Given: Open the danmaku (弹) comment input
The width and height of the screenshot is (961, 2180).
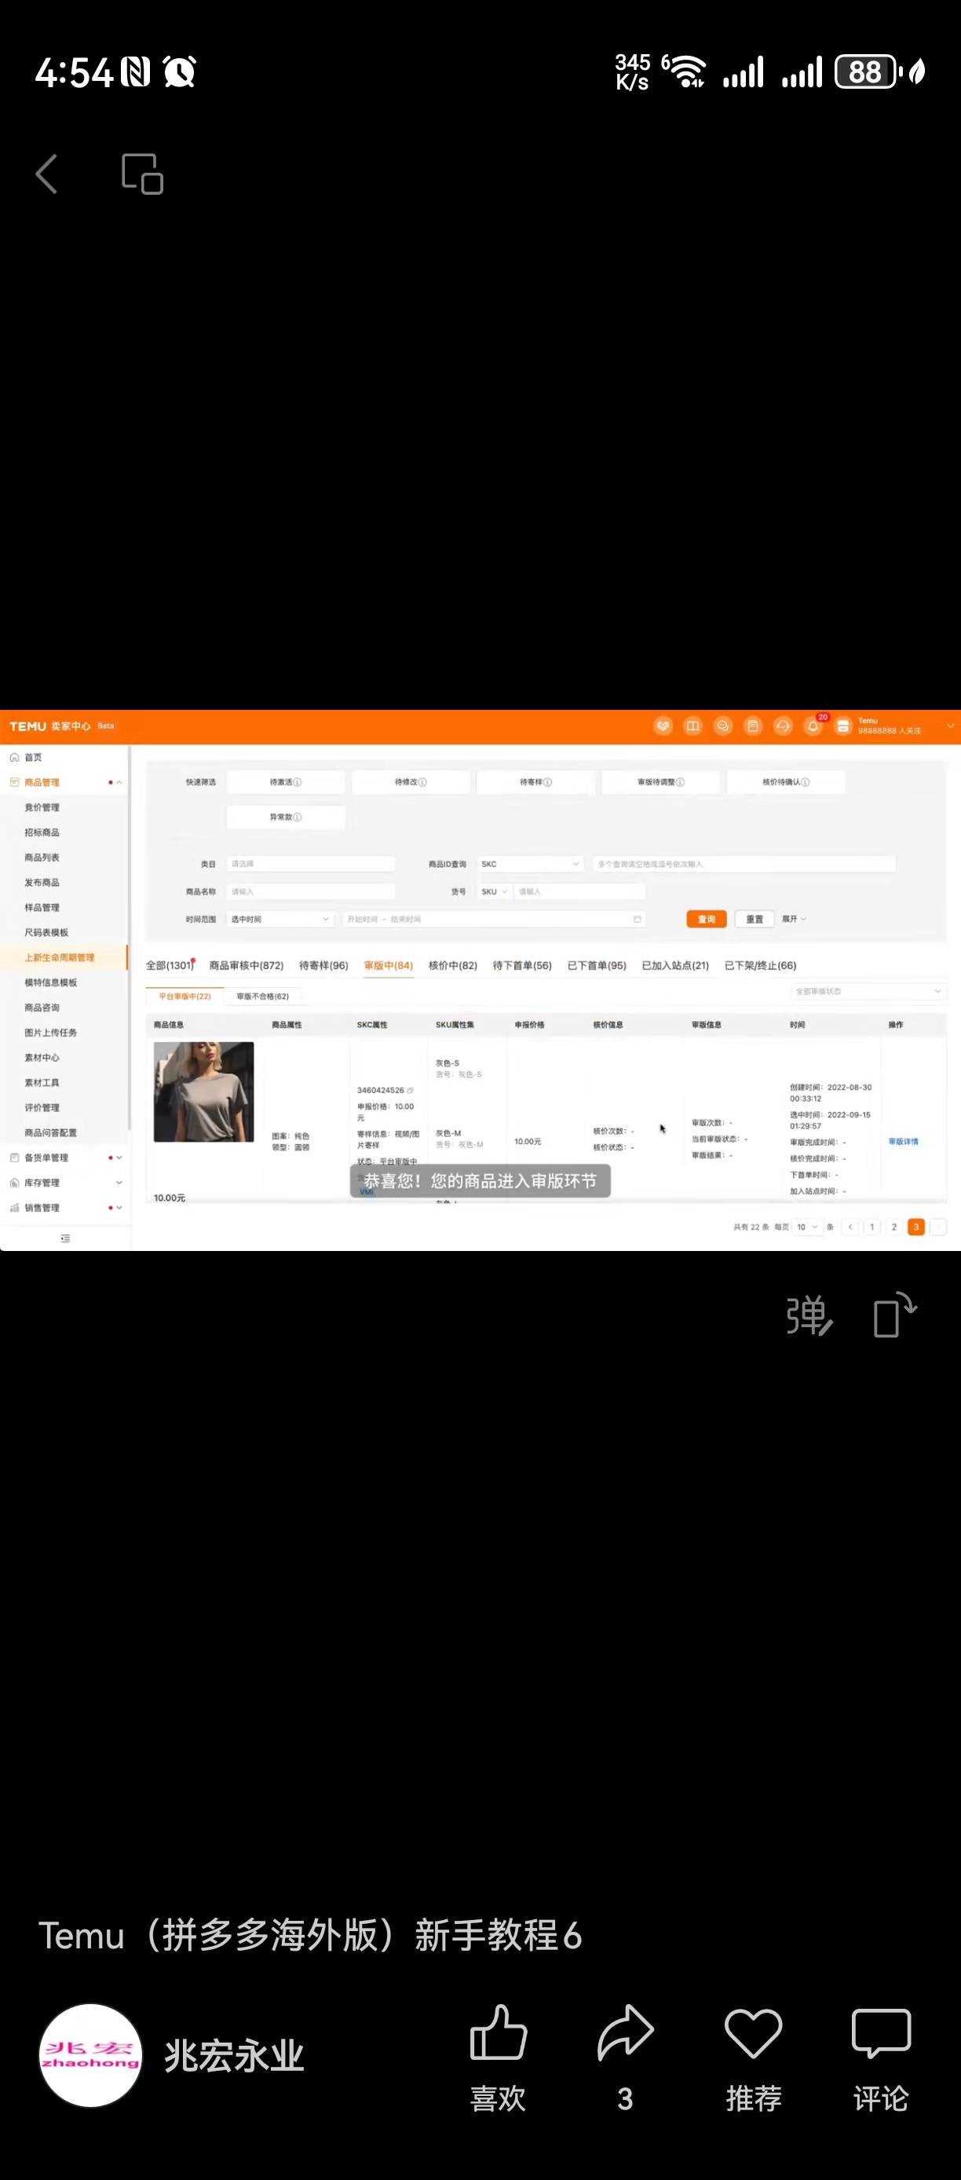Looking at the screenshot, I should 809,1316.
